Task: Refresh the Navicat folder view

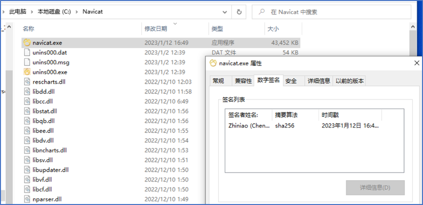Action: click(x=239, y=12)
